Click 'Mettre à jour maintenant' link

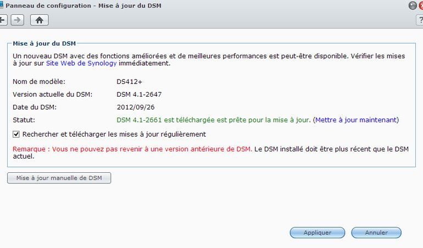pos(356,120)
